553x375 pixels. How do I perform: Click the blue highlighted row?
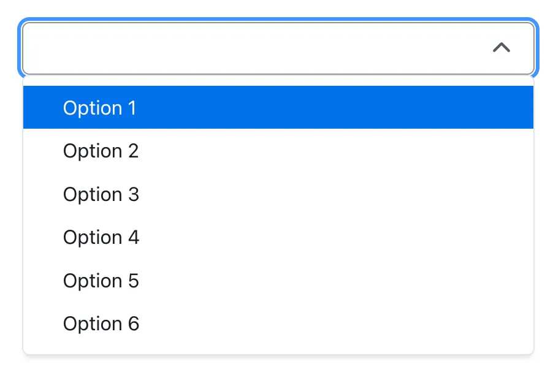point(278,108)
